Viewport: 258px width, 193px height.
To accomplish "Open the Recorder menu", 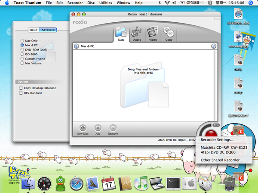I will 75,3.
